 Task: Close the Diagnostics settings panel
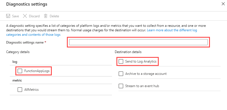coord(223,4)
